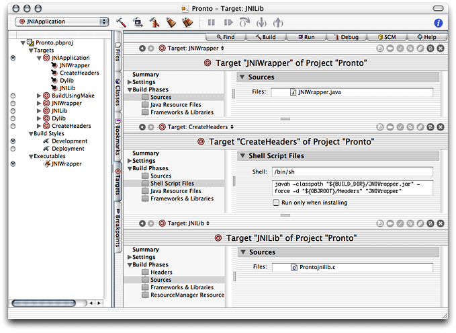This screenshot has height=333, width=456.
Task: Open the Breakpoints vertical side tab
Action: (118, 227)
